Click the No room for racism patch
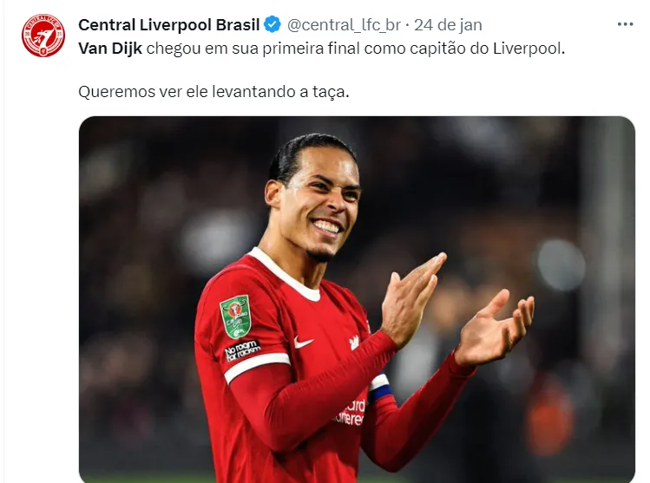The width and height of the screenshot is (650, 483). (242, 350)
